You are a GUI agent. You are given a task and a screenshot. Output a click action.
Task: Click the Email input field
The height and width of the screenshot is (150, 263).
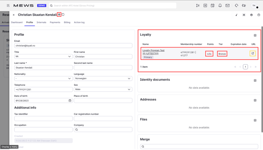[x=73, y=45]
